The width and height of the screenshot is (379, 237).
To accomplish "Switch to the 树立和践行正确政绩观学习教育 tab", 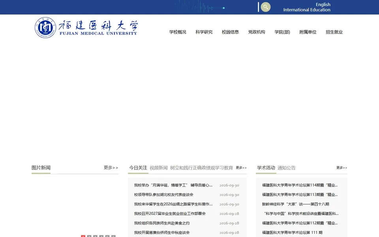I will pos(202,168).
